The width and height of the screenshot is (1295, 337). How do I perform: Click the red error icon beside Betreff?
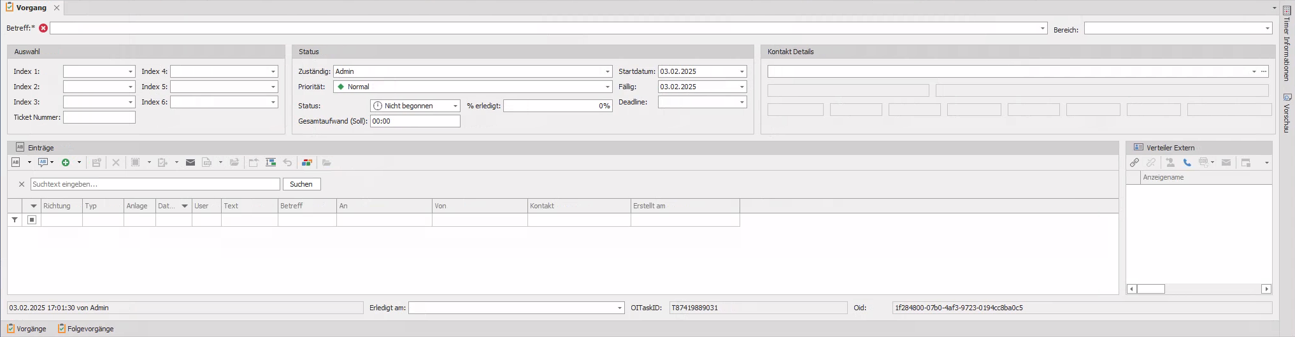point(43,28)
